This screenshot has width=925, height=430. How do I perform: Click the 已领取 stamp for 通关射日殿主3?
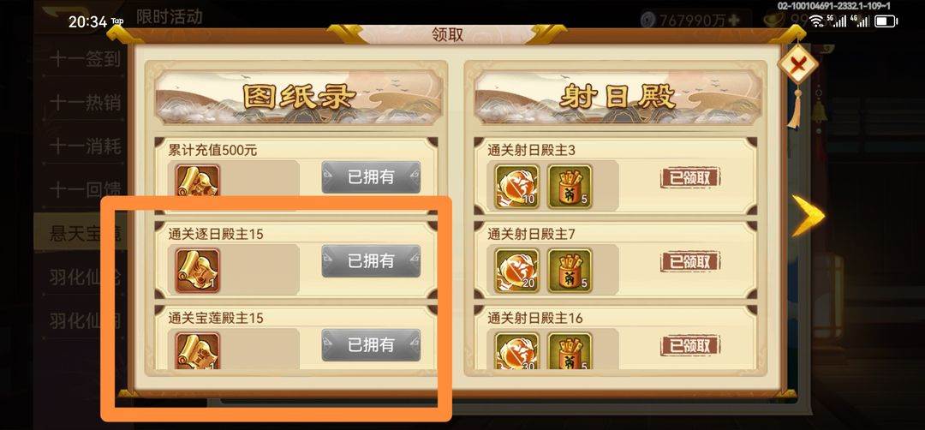click(690, 177)
